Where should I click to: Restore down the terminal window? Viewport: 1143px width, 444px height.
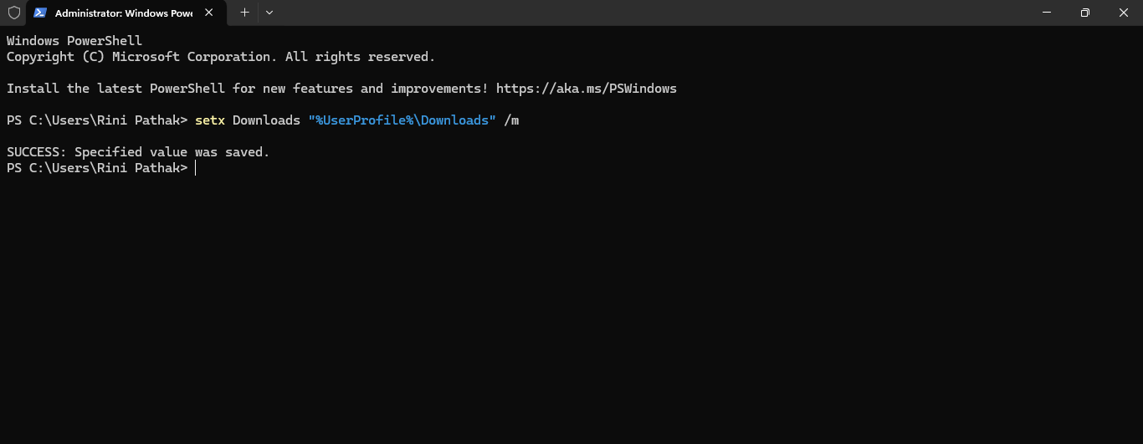point(1085,13)
